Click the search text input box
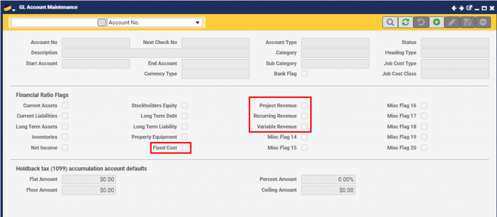Image resolution: width=497 pixels, height=217 pixels. coord(54,22)
